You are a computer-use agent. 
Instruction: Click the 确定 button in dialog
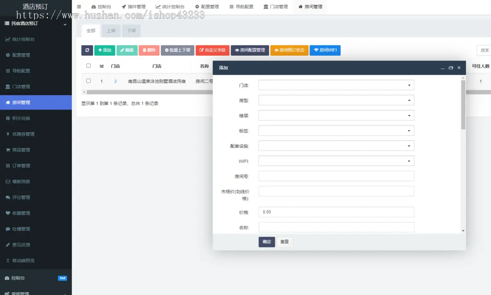(x=266, y=242)
